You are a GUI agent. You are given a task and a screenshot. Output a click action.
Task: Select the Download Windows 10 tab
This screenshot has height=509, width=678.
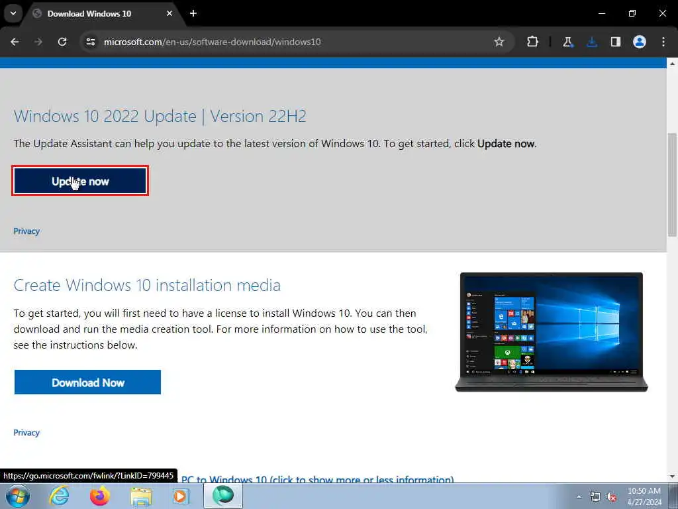point(104,14)
